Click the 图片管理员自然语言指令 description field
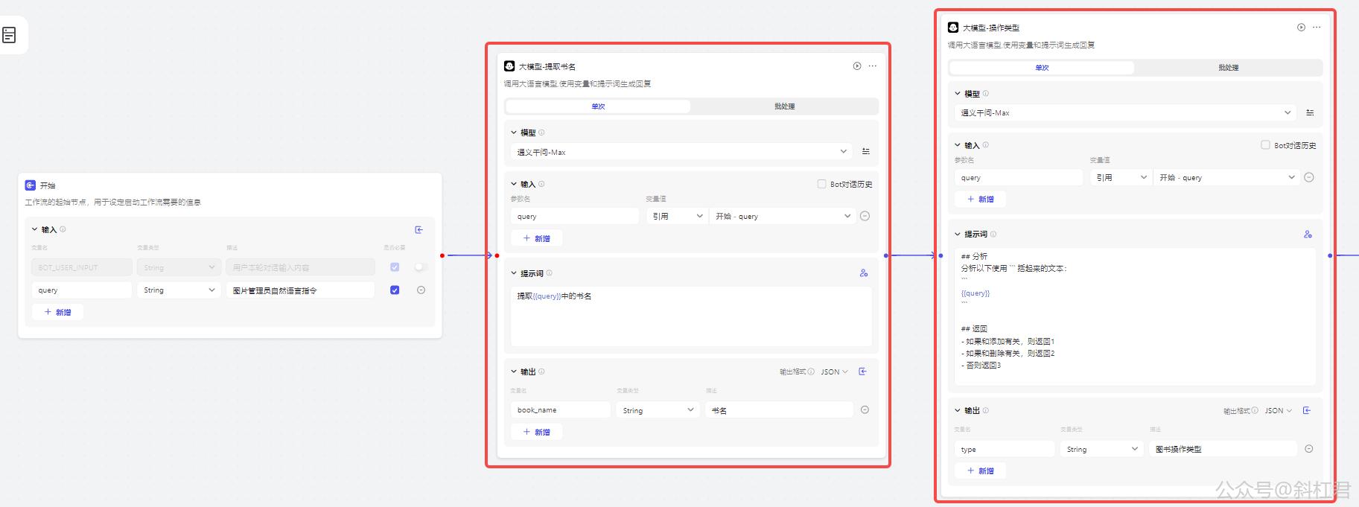Screen dimensions: 1359x507 pyautogui.click(x=300, y=290)
